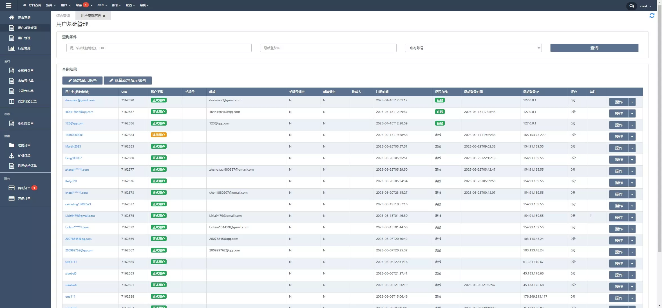Viewport: 662px width, 308px height.
Task: Open 提现订单 card icon in sidebar
Action: click(x=12, y=188)
